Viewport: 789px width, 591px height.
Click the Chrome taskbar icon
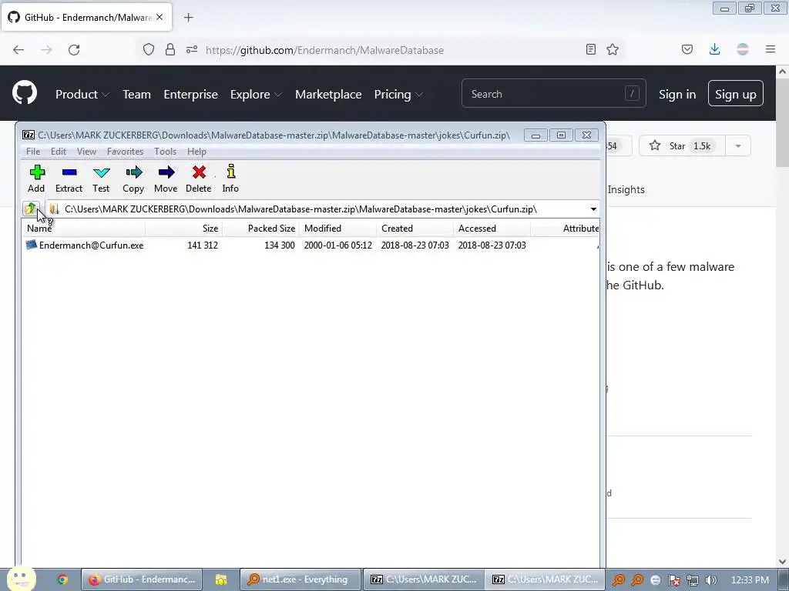[62, 579]
